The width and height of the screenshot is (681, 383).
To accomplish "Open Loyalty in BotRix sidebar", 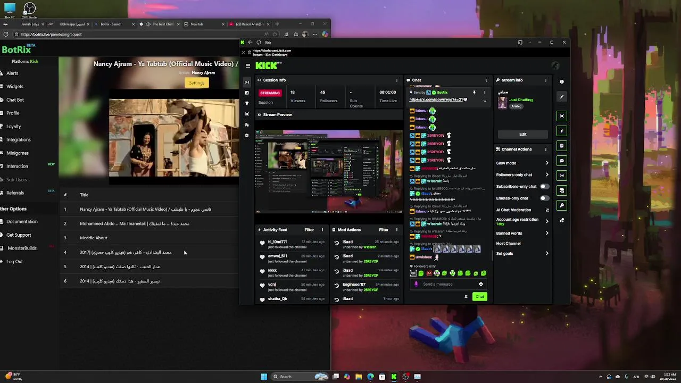I will click(x=14, y=127).
